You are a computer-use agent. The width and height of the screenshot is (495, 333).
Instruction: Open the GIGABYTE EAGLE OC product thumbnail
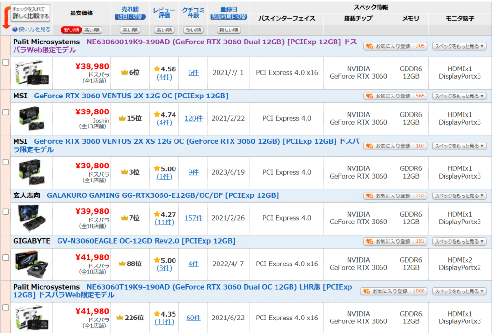pos(32,264)
